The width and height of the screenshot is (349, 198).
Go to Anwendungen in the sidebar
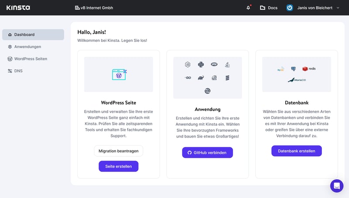(27, 47)
